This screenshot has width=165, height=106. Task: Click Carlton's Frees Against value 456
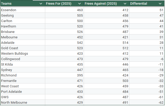(125, 21)
